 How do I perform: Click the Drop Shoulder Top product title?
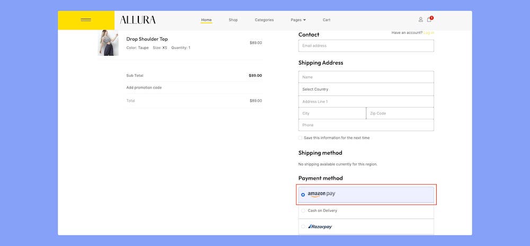click(147, 39)
